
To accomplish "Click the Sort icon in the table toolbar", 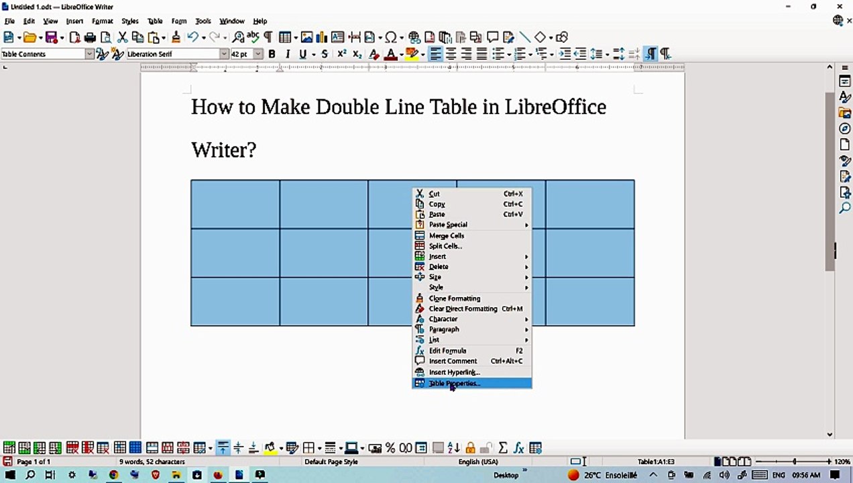I will click(454, 448).
